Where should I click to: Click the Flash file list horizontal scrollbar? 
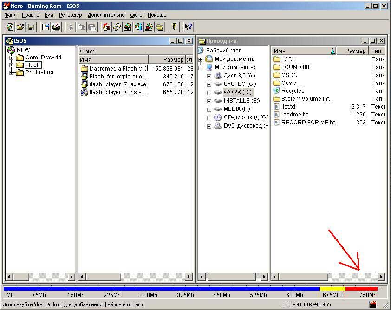point(136,277)
